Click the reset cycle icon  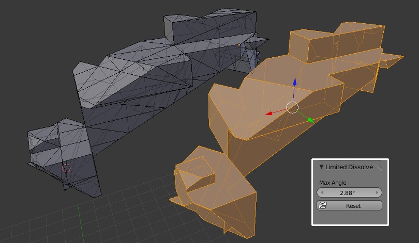coord(323,205)
